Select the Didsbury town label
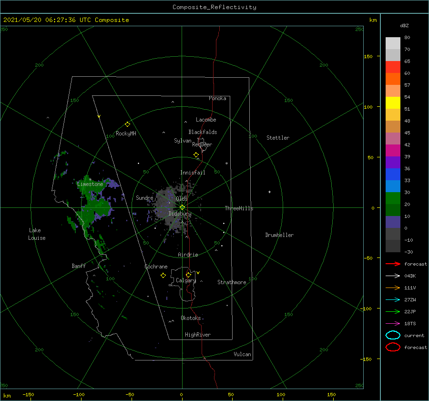Screen dimensions: 429x401 [180, 214]
